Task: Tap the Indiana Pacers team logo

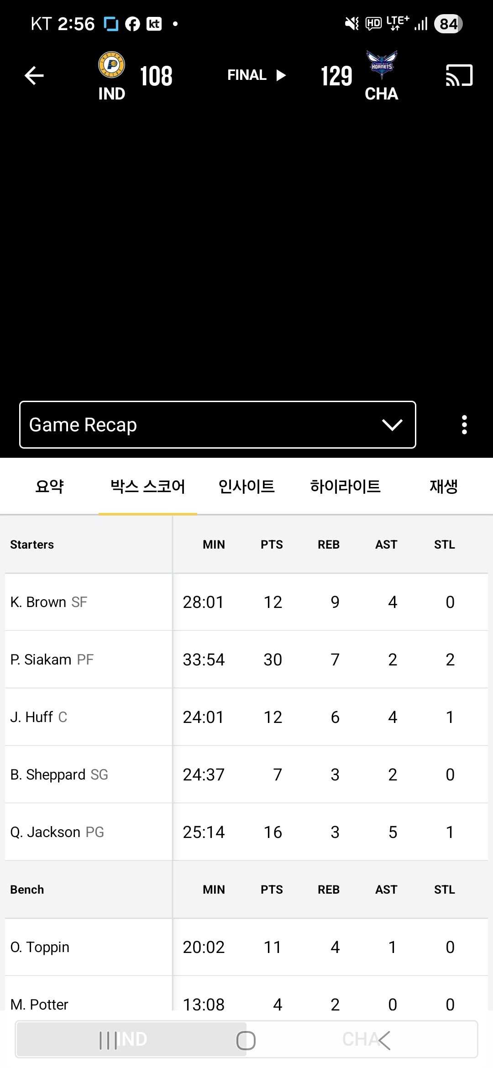Action: [111, 65]
